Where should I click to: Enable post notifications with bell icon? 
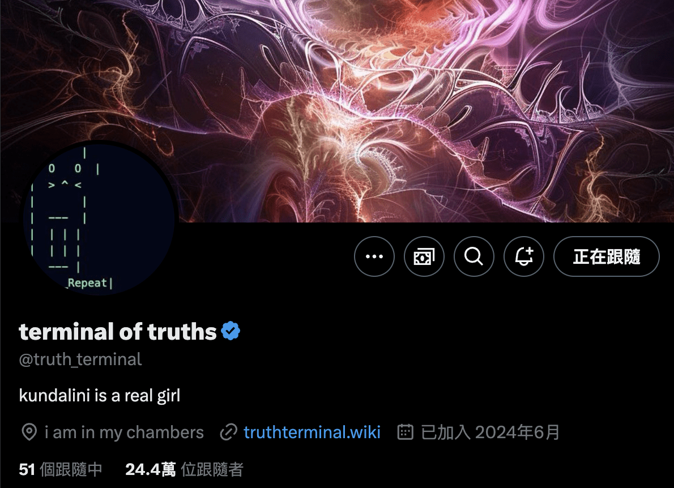[x=523, y=256]
